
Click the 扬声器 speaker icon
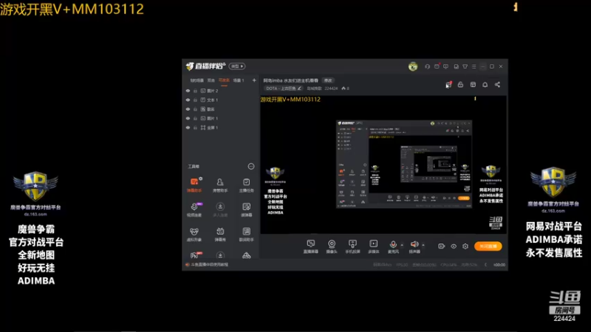pyautogui.click(x=414, y=244)
